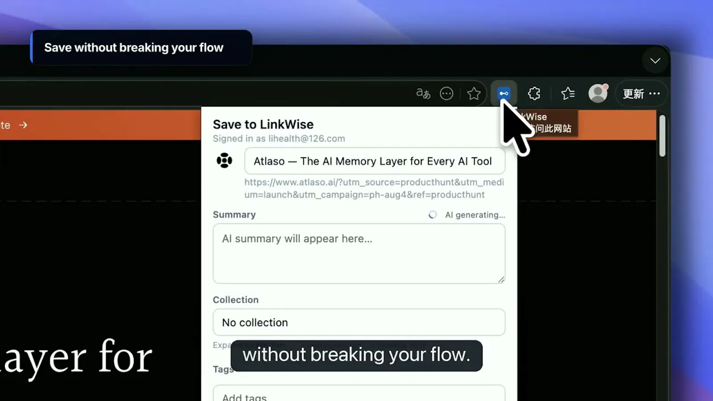Open the chat bubble icon in address bar
Screen dimensions: 713x401
coord(447,94)
